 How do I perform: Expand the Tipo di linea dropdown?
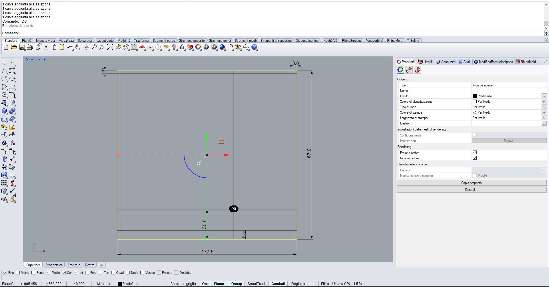(544, 107)
